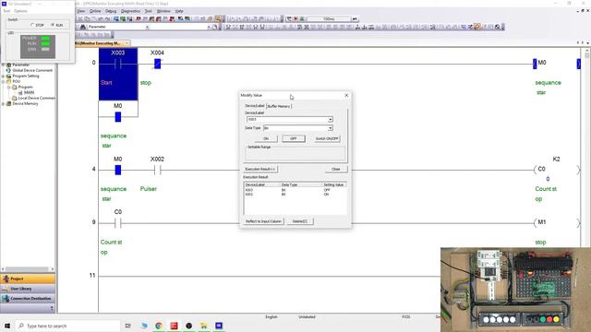The height and width of the screenshot is (332, 591).
Task: Select the result row with setting value OFF
Action: (x=295, y=190)
